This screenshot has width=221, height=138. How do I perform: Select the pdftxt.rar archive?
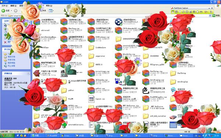(x=91, y=91)
